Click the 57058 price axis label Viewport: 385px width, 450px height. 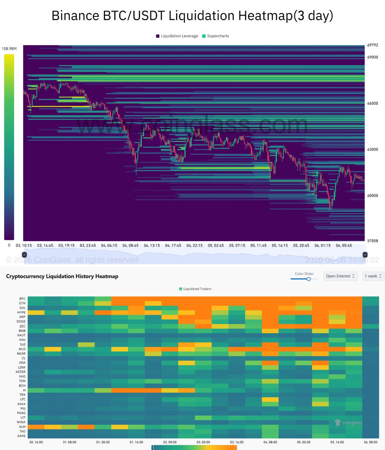click(372, 240)
